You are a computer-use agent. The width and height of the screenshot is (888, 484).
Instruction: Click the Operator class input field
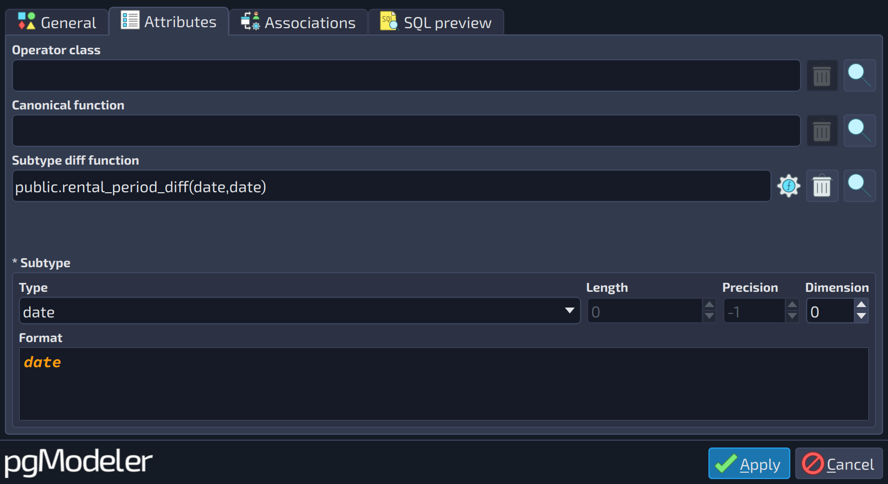pyautogui.click(x=406, y=75)
